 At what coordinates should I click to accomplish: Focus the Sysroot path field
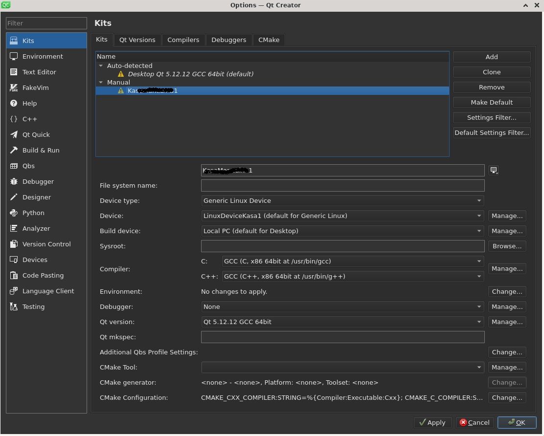[343, 246]
